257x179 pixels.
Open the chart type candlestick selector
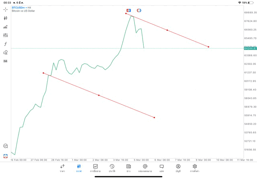point(5,18)
